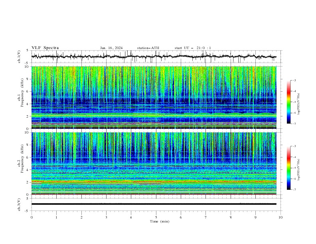Click the ch.1 spectrogram plot
The image size is (316, 244).
[154, 97]
